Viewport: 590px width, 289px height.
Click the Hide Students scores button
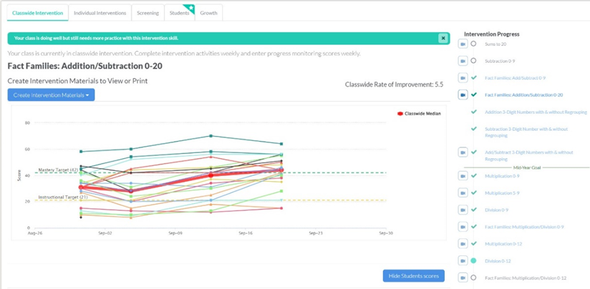(x=414, y=276)
